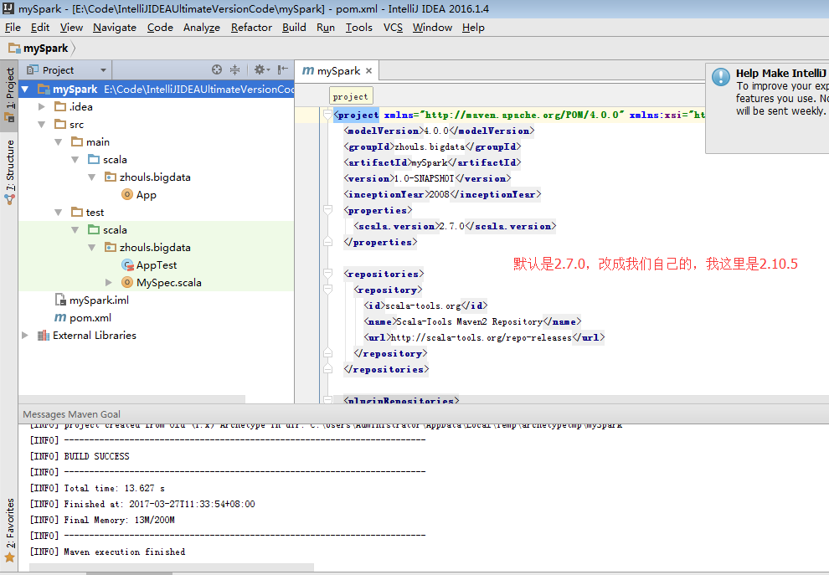The width and height of the screenshot is (829, 575).
Task: Click the hide Project panel icon
Action: 283,69
